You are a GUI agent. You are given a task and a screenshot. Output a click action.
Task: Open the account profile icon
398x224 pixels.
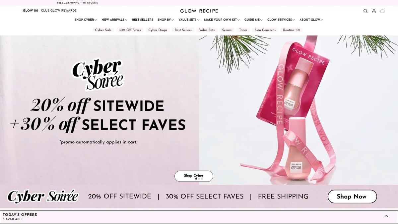coord(374,11)
